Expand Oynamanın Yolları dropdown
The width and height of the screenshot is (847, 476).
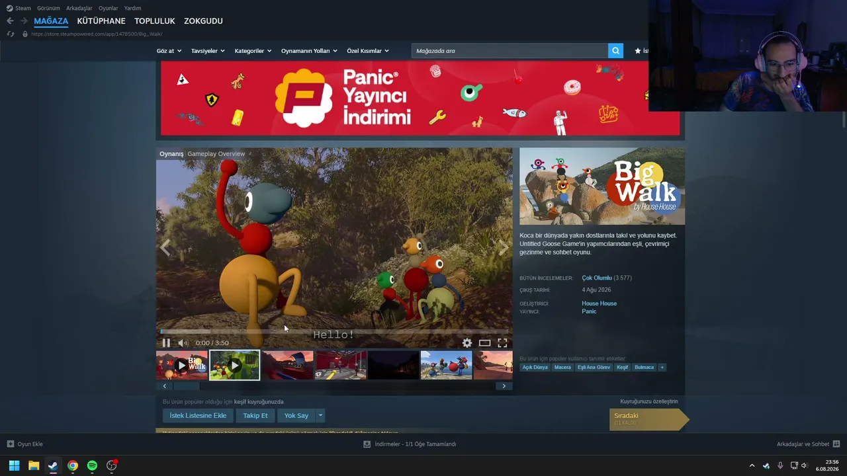[309, 51]
